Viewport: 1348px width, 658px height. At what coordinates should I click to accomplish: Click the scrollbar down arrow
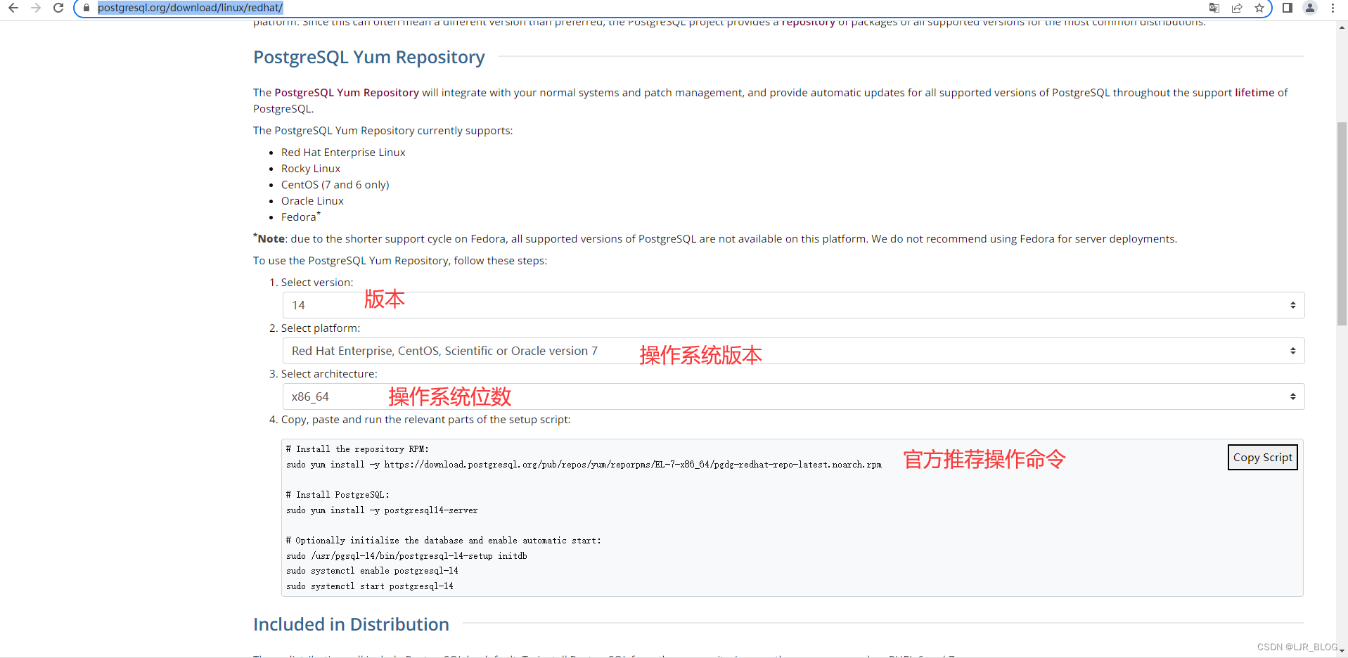(1340, 651)
